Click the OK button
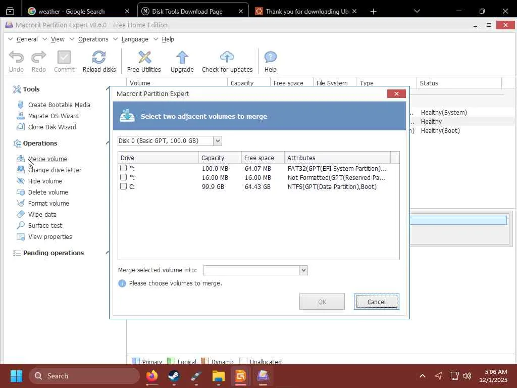 (322, 302)
